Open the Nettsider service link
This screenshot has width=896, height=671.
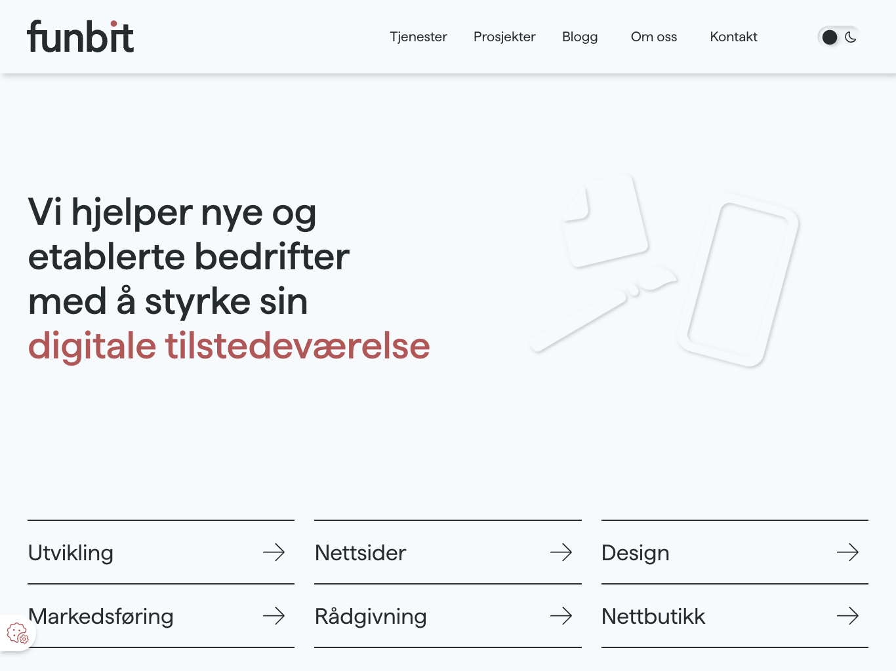[360, 553]
